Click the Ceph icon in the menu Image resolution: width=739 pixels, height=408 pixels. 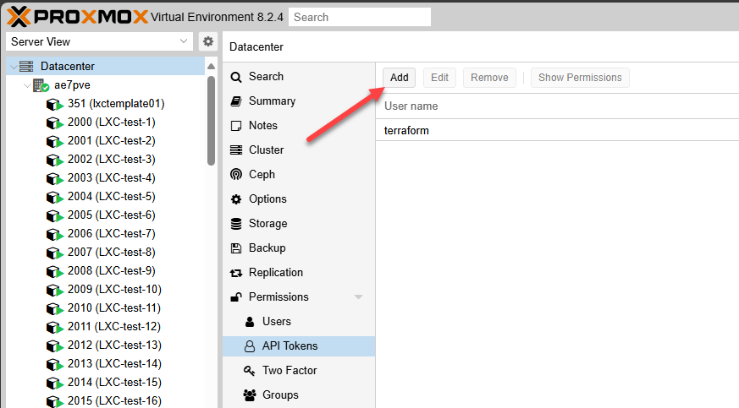point(236,175)
